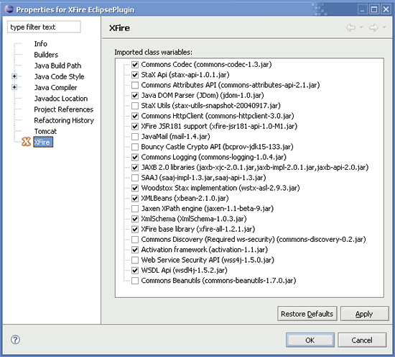Open Javadoc Location page

[61, 99]
